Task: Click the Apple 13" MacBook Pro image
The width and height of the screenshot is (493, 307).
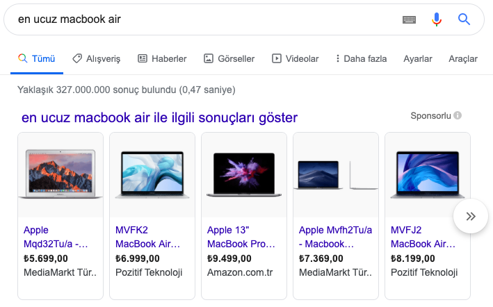Action: [x=244, y=174]
